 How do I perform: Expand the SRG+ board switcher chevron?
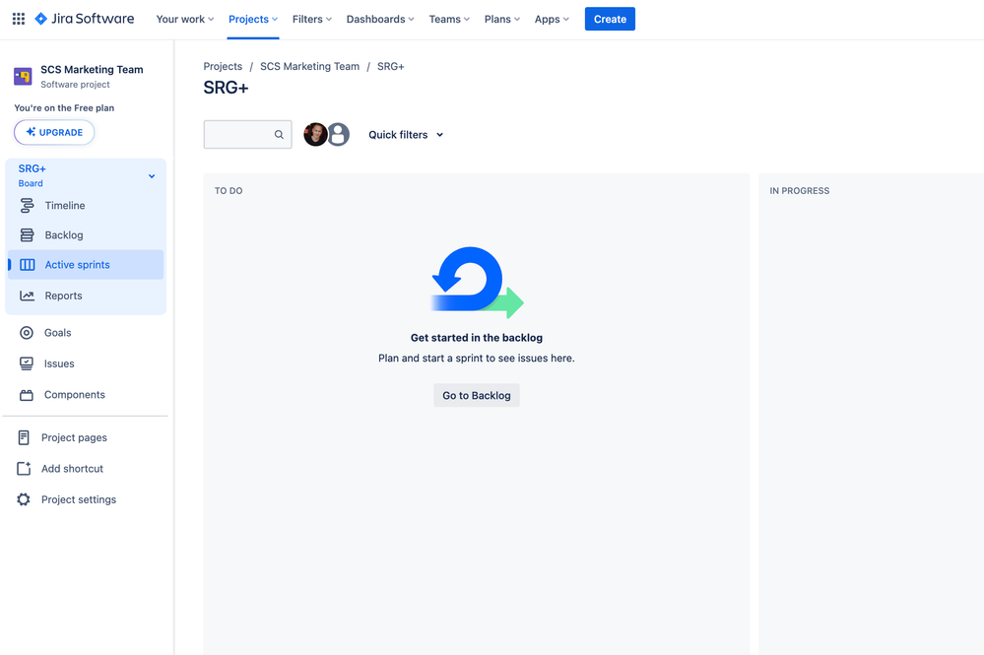[152, 176]
